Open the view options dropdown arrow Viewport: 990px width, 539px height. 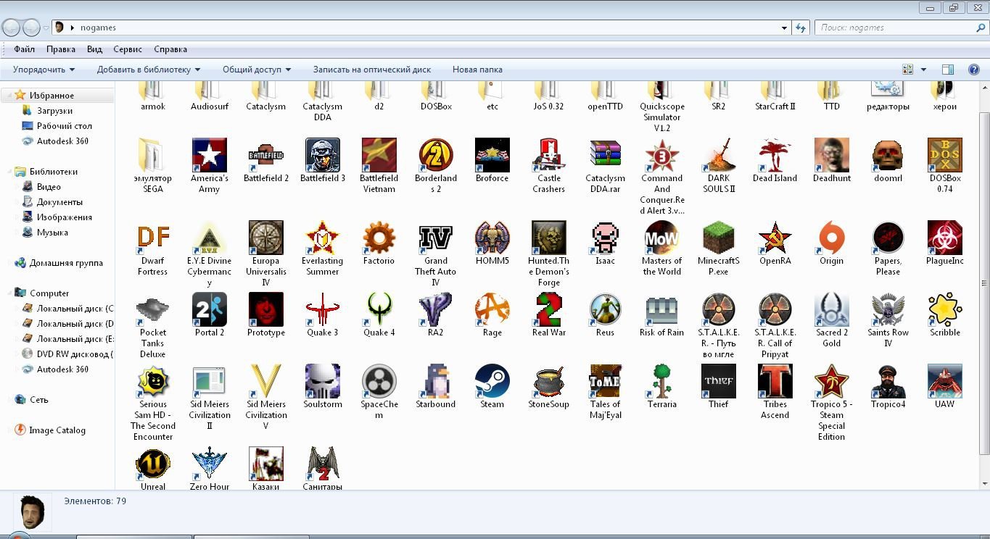coord(923,70)
